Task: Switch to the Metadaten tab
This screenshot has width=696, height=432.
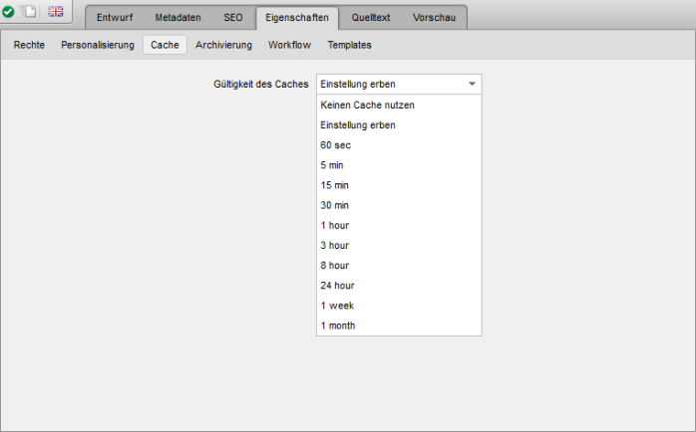Action: click(177, 18)
